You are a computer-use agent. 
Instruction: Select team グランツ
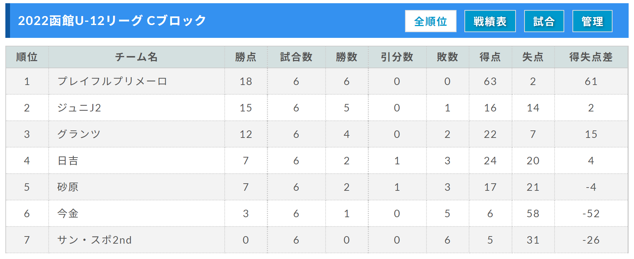point(79,134)
